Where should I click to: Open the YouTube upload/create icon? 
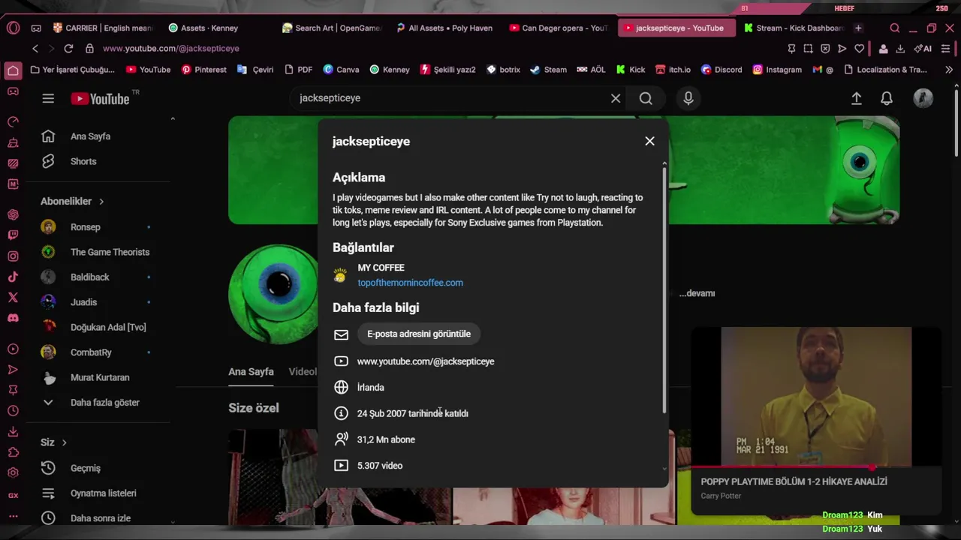[856, 98]
